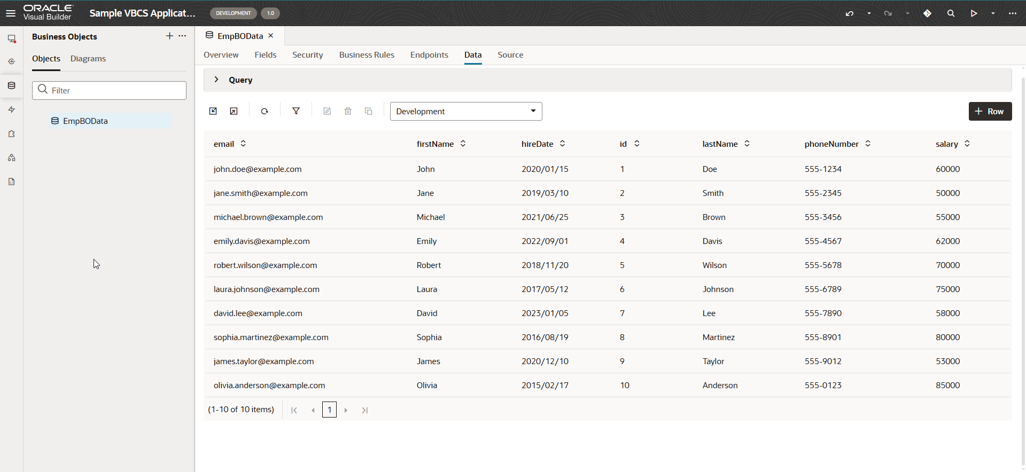Image resolution: width=1026 pixels, height=472 pixels.
Task: Go to previous page of results
Action: click(x=313, y=410)
